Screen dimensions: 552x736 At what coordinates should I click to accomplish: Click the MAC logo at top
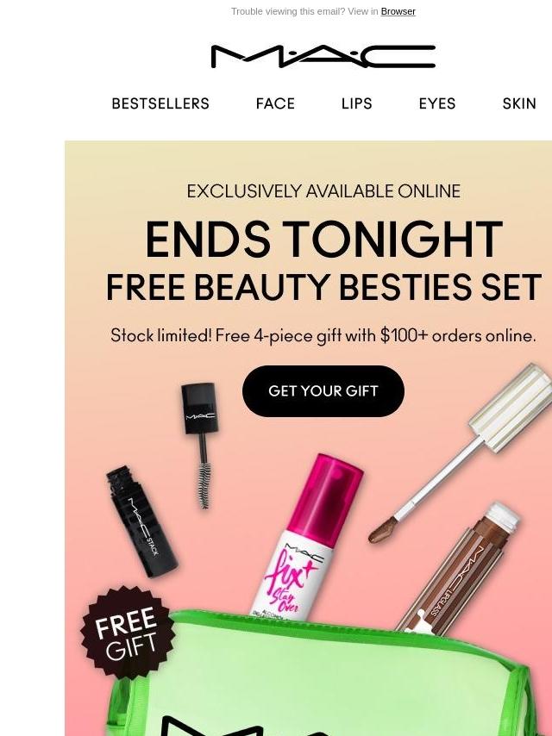pos(323,57)
